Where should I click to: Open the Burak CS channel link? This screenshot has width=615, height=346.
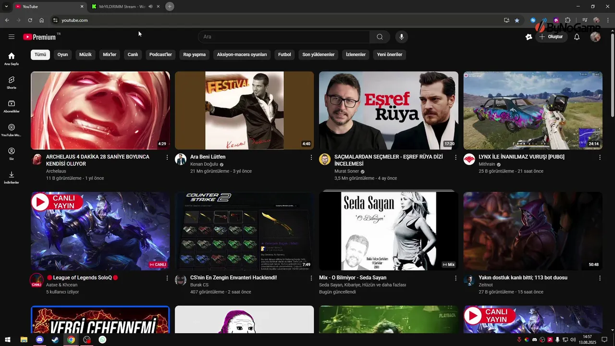point(199,285)
